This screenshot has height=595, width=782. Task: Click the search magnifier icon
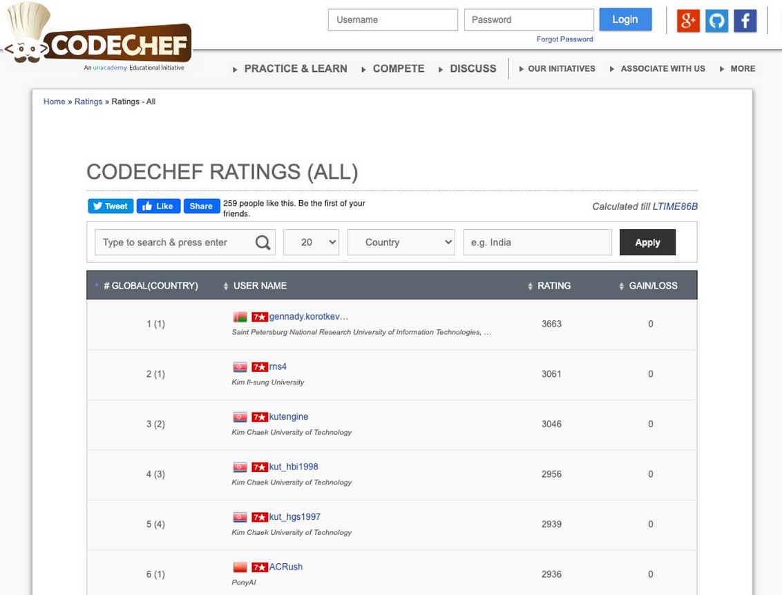pos(263,243)
